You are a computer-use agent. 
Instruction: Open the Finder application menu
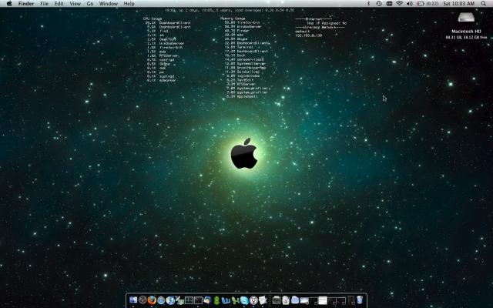point(26,3)
